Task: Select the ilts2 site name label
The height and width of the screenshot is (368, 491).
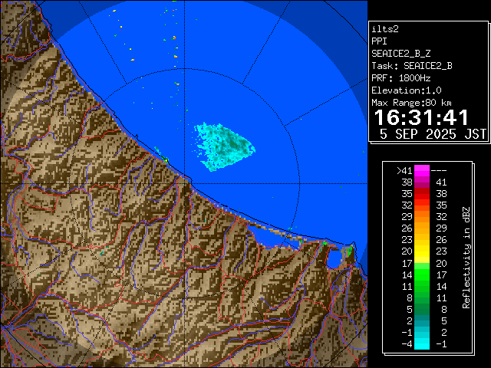Action: 386,28
